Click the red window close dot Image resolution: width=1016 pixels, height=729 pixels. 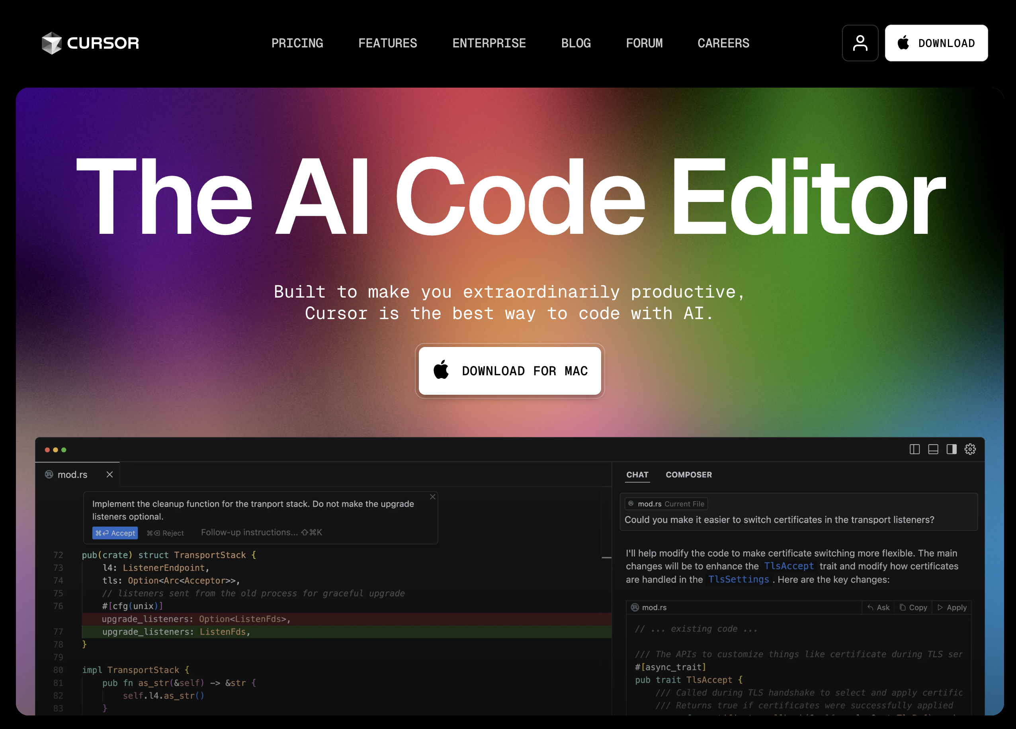pos(47,450)
